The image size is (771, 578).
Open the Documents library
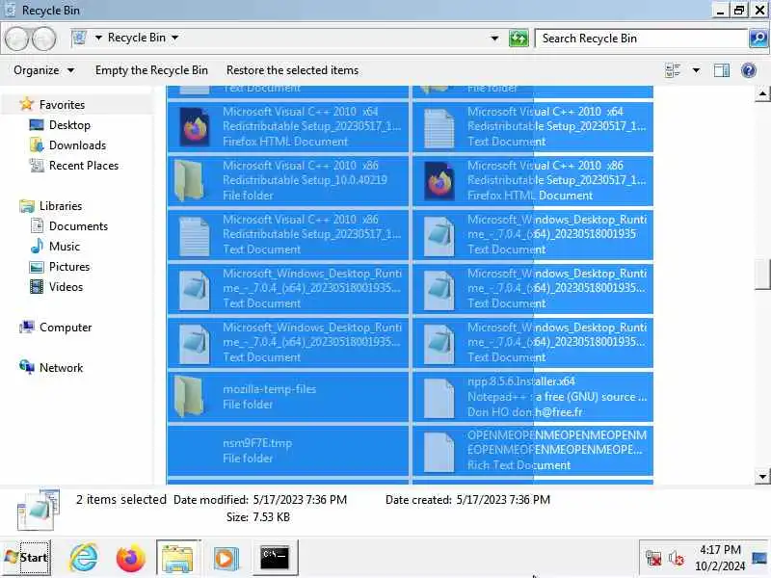point(78,226)
